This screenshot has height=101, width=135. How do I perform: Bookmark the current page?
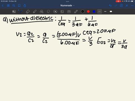point(19,6)
